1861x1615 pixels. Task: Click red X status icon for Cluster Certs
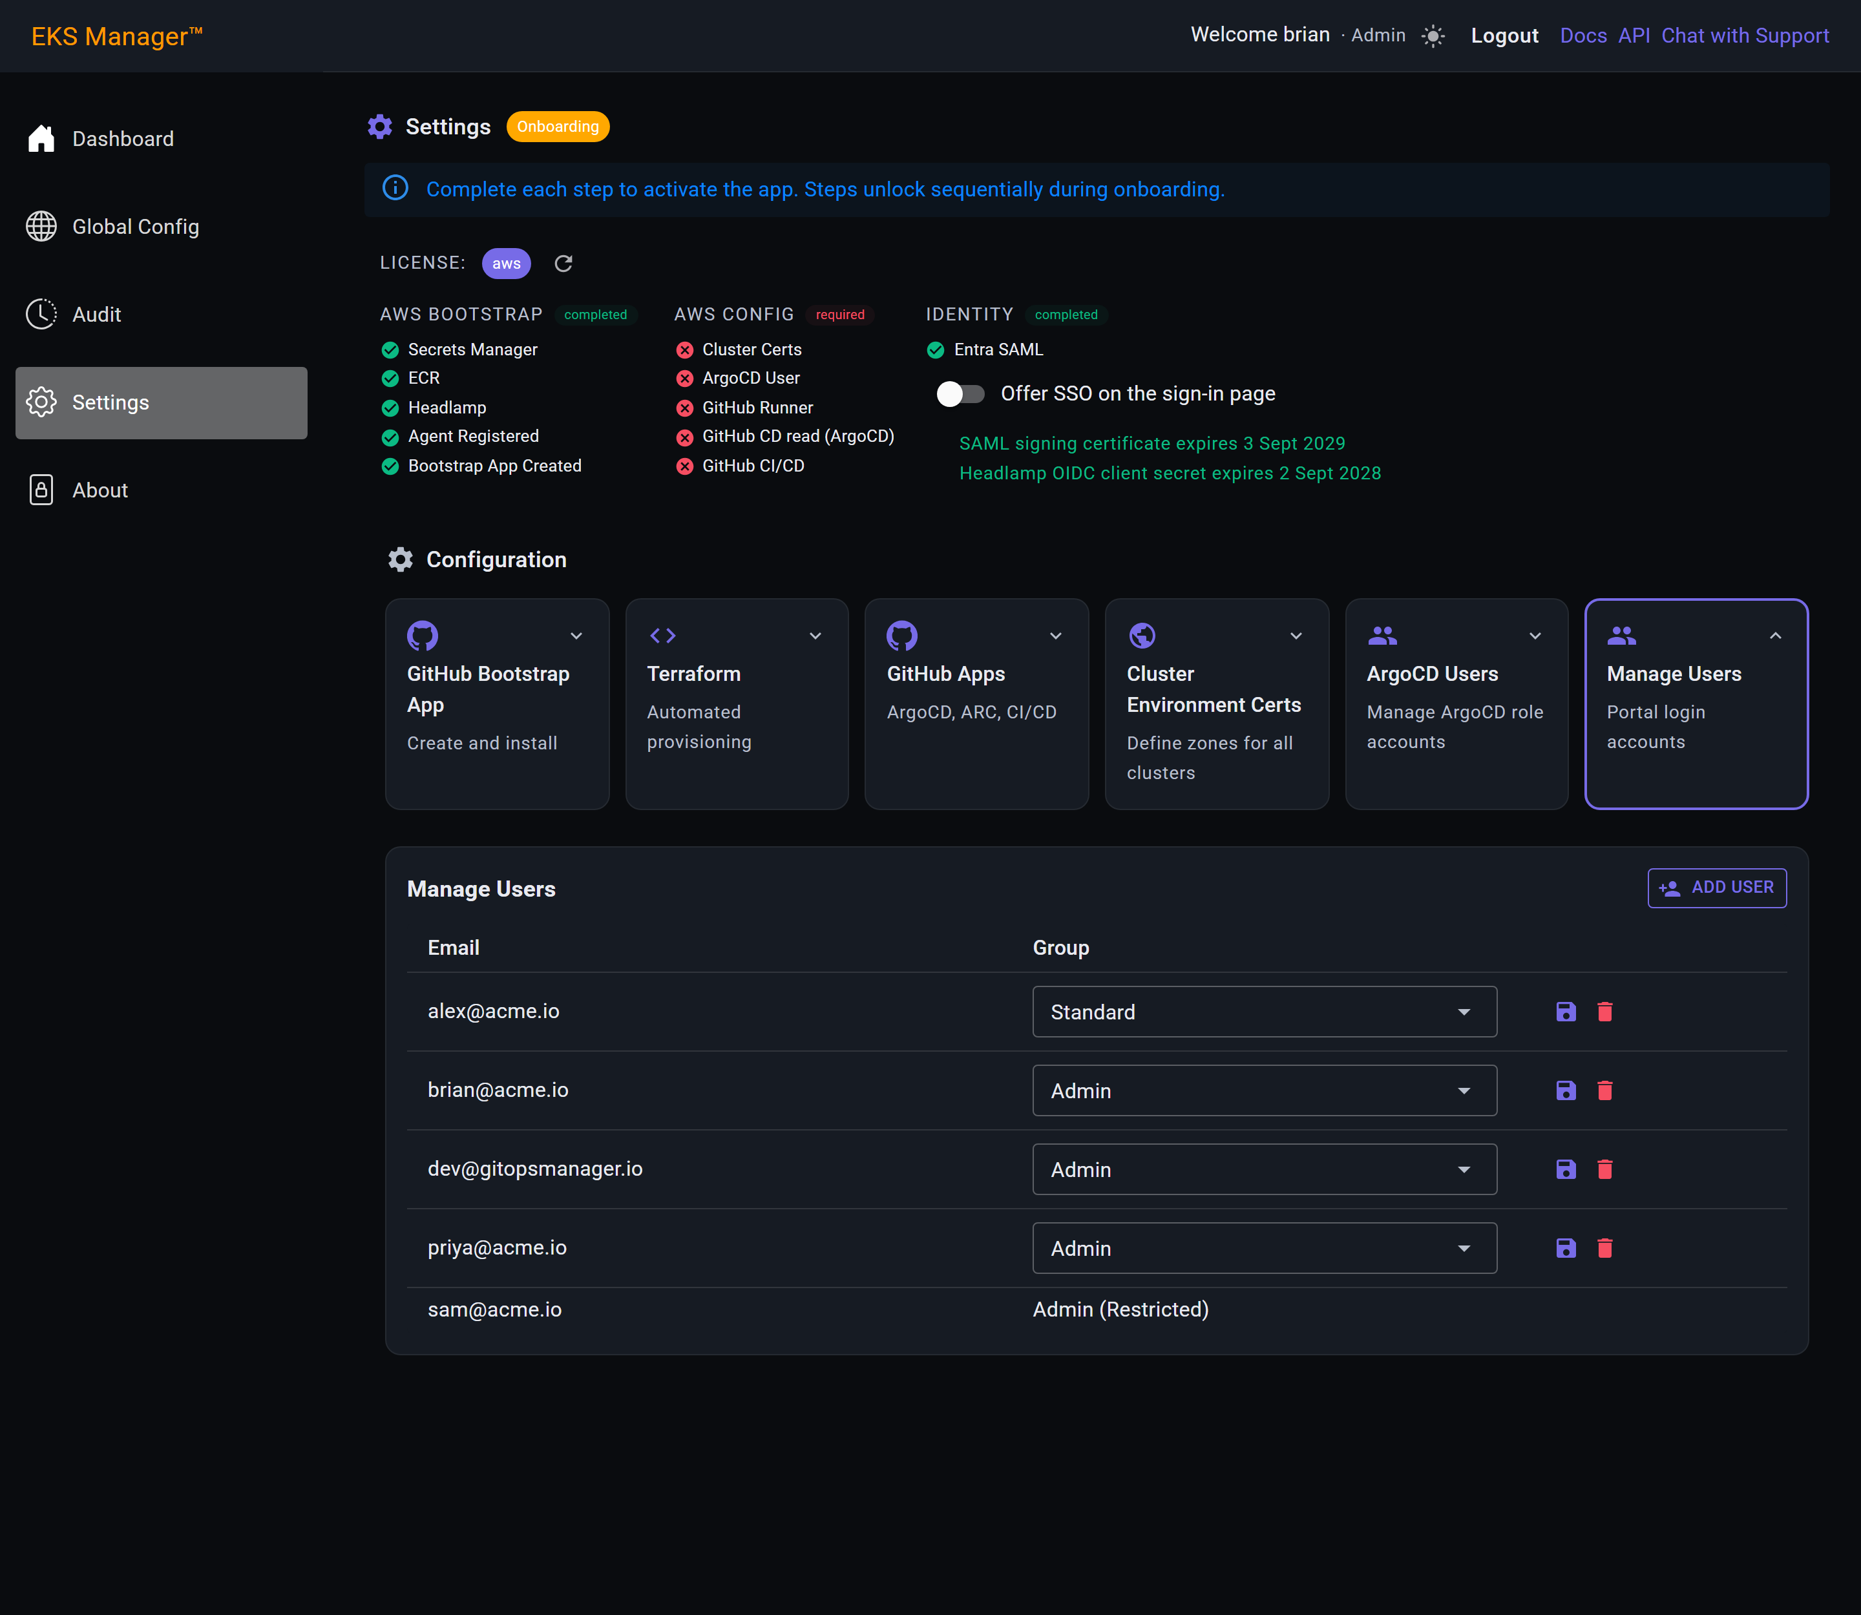point(685,349)
